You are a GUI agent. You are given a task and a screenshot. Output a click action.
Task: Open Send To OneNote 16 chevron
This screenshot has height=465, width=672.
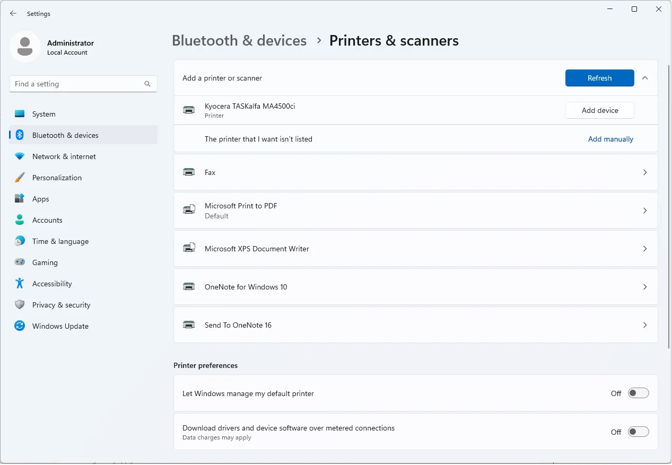pyautogui.click(x=645, y=325)
